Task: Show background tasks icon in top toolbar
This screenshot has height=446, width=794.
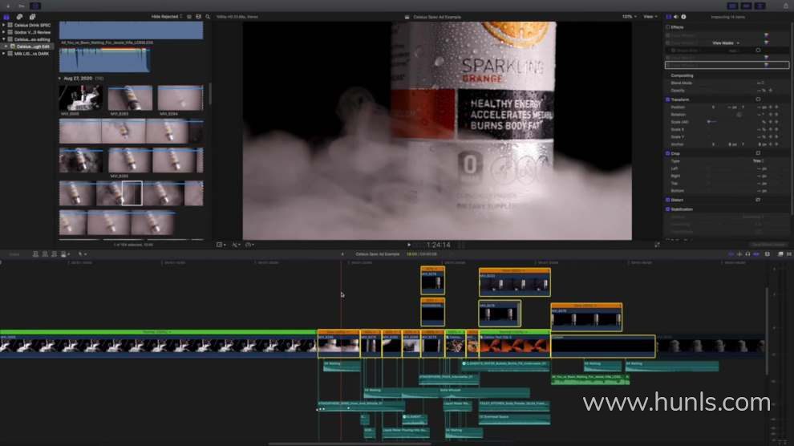Action: click(35, 6)
